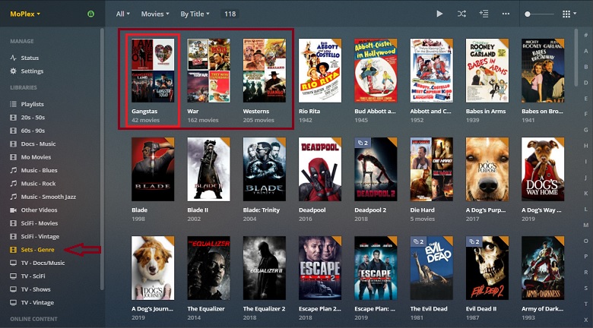593x328 pixels.
Task: Open the MoPlex server dropdown
Action: (x=25, y=14)
